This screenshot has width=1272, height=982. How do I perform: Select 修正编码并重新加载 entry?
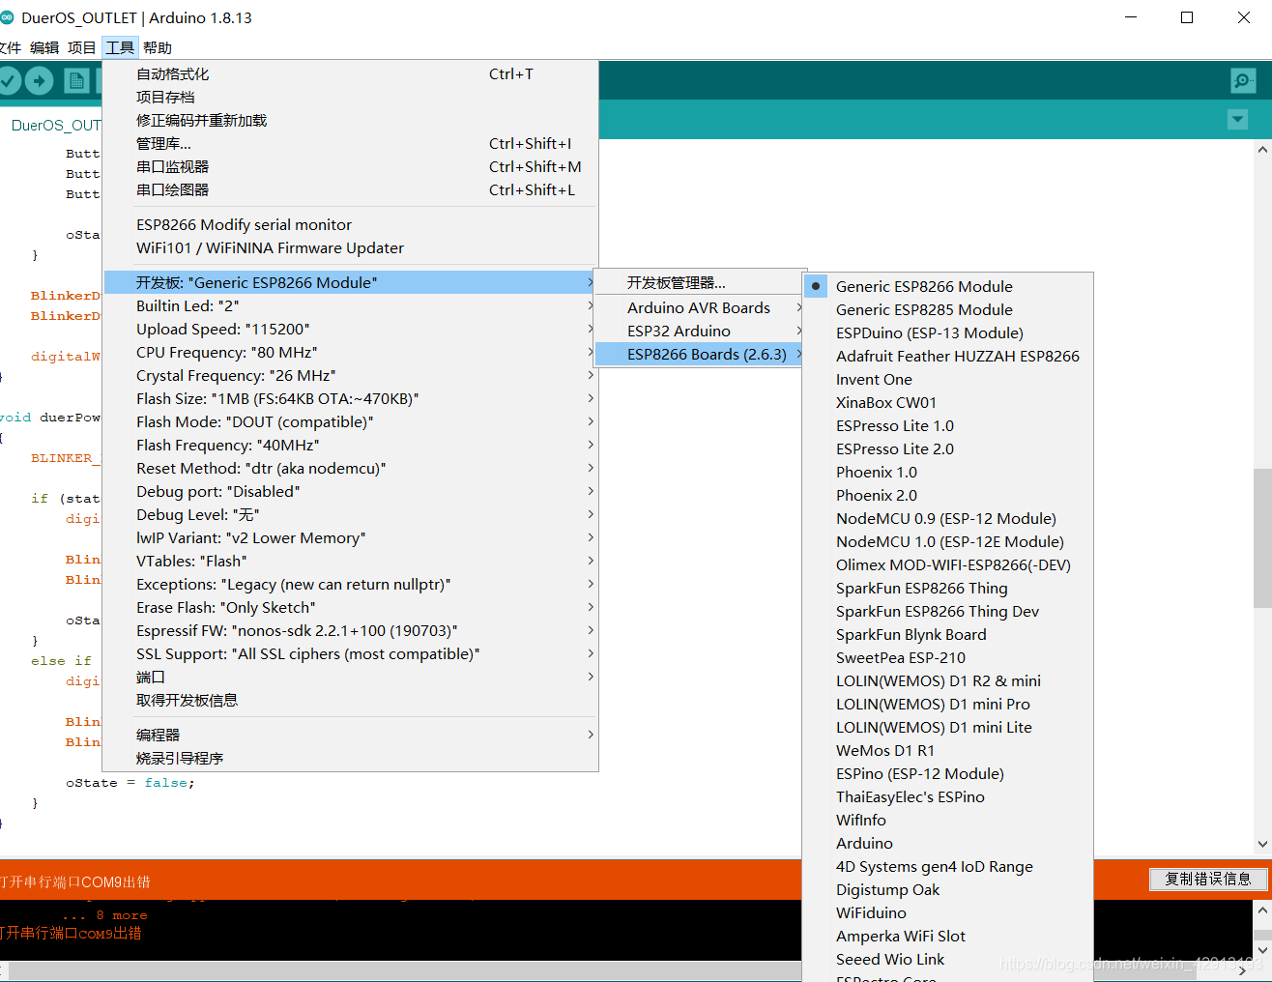pyautogui.click(x=350, y=120)
